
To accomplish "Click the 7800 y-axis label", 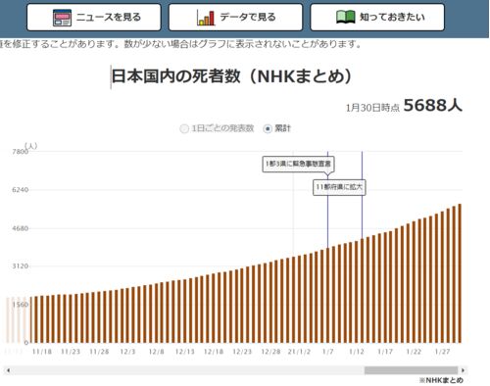I will (x=21, y=152).
